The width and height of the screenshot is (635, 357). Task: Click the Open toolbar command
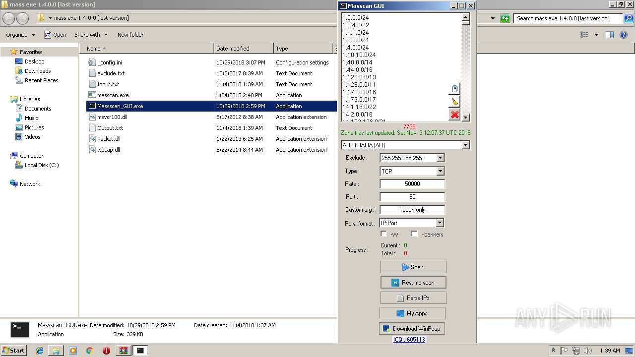(55, 35)
